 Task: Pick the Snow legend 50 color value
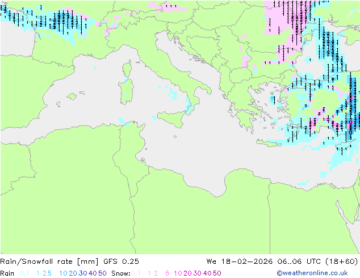point(217,273)
